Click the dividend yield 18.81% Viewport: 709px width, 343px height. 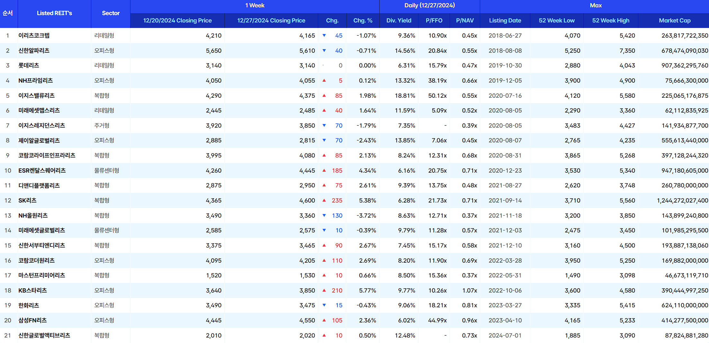(405, 95)
